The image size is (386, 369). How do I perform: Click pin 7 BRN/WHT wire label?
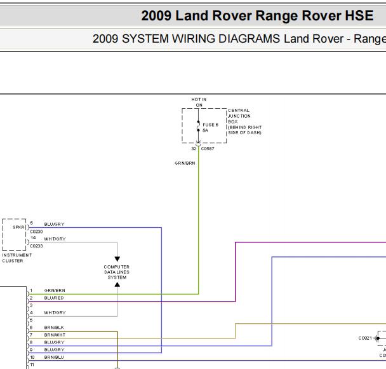tap(55, 335)
